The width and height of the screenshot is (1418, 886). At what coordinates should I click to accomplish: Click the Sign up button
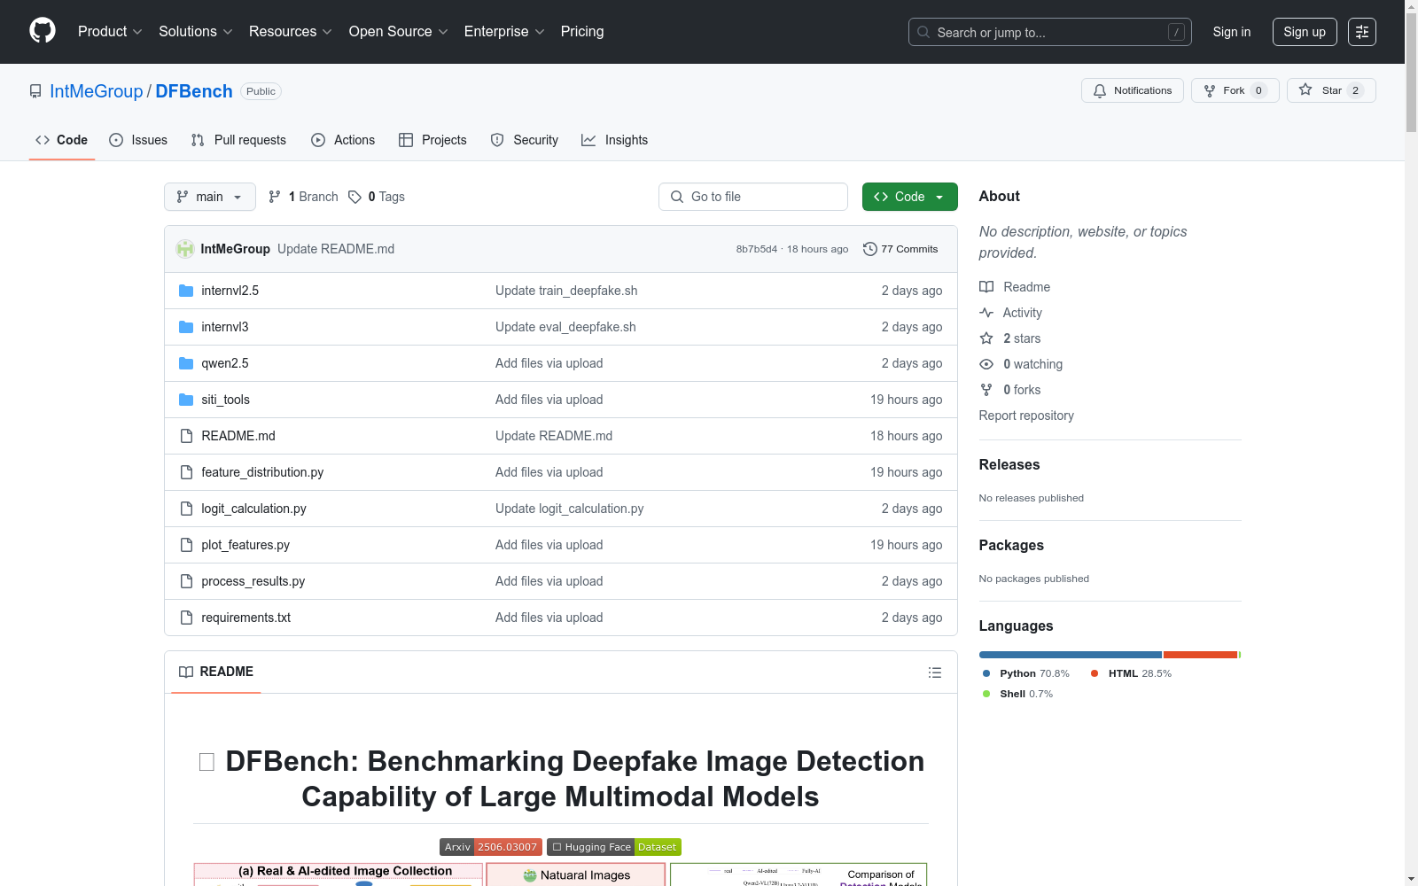1305,32
